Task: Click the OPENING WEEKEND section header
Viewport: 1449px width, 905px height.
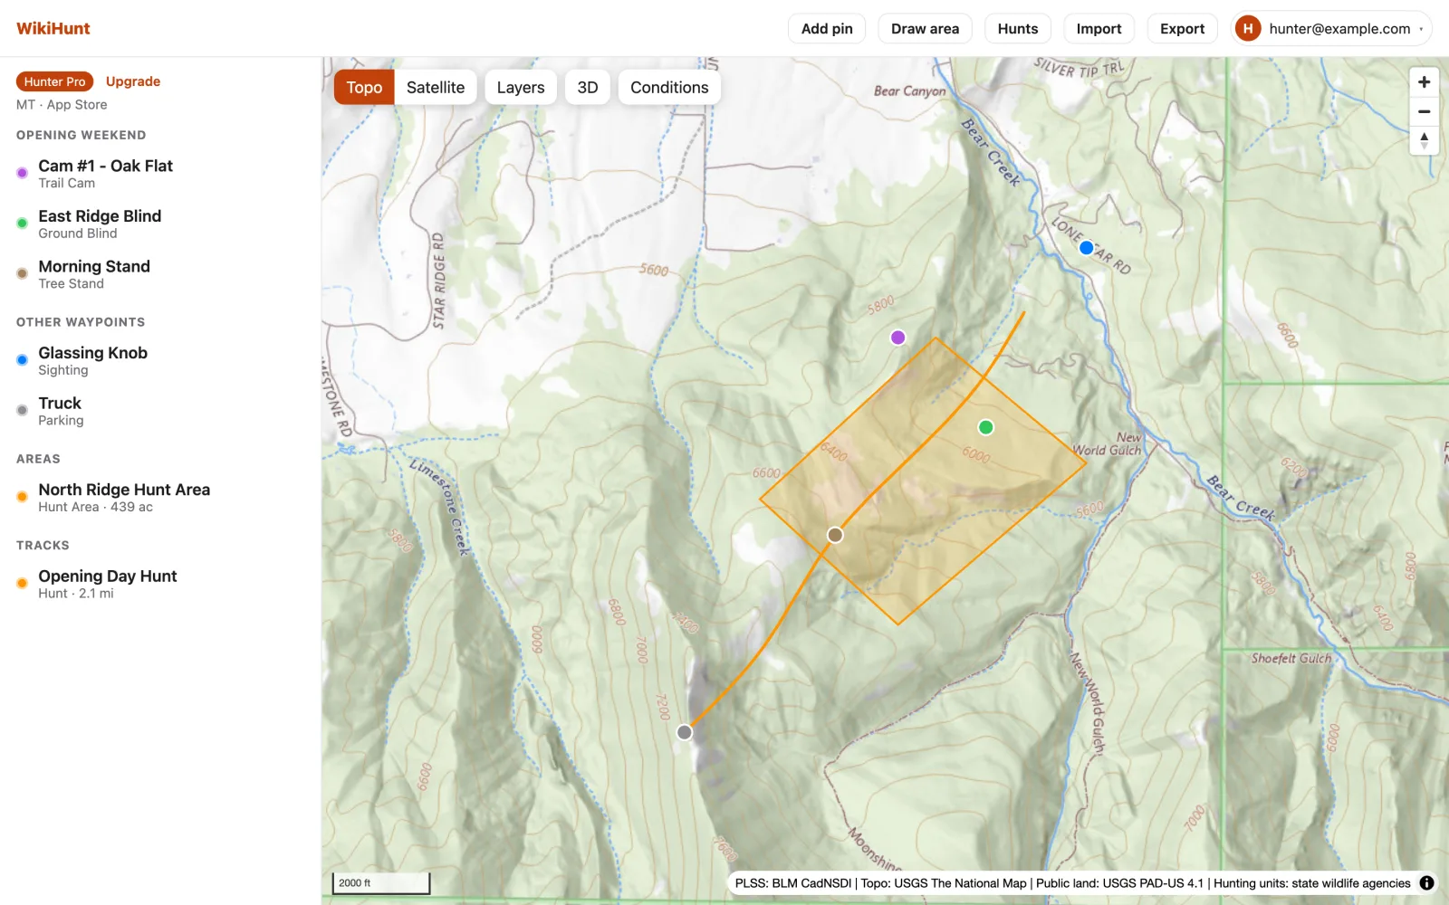Action: click(81, 135)
